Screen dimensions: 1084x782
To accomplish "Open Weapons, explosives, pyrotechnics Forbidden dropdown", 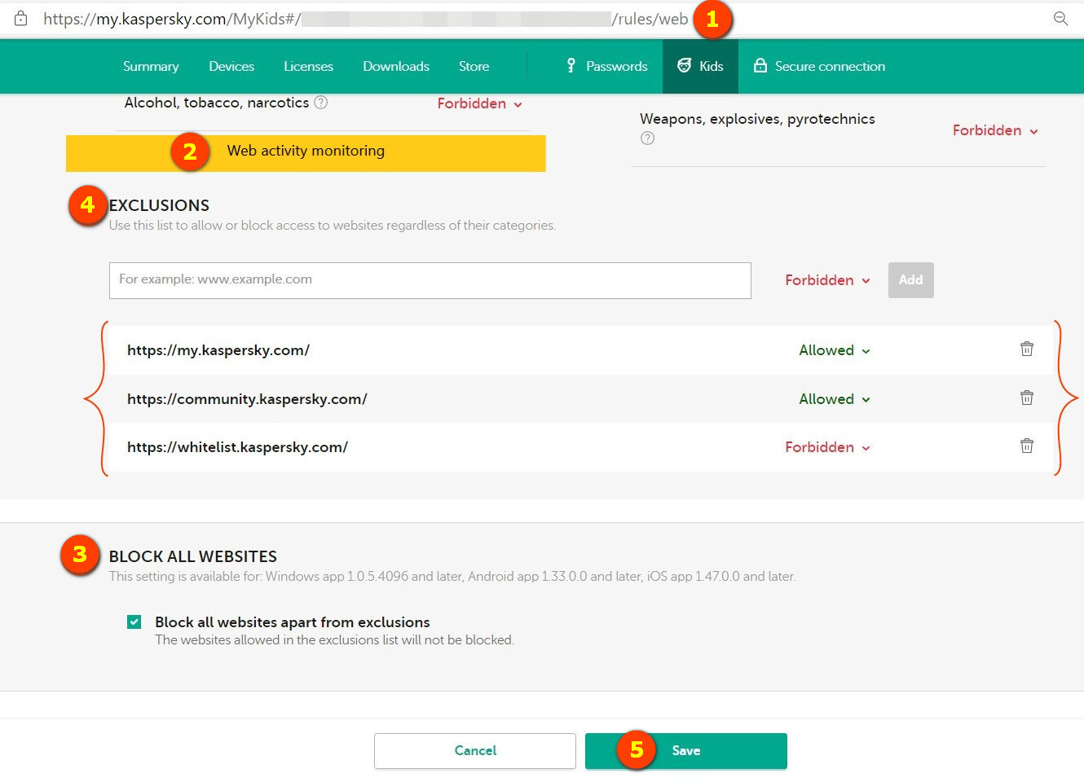I will coord(995,130).
